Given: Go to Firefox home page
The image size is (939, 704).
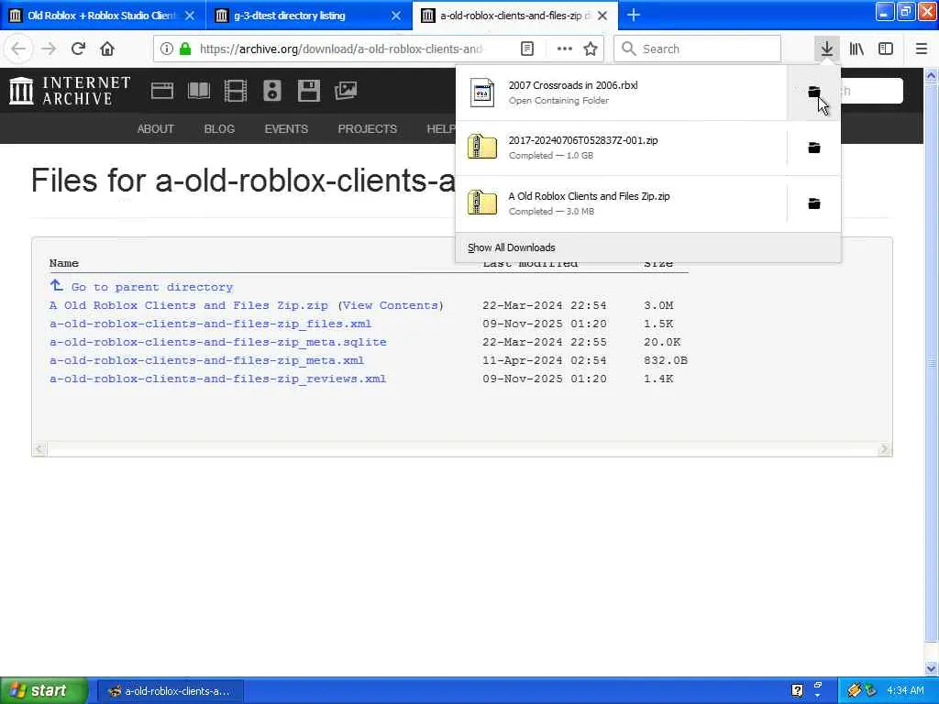Looking at the screenshot, I should (107, 49).
